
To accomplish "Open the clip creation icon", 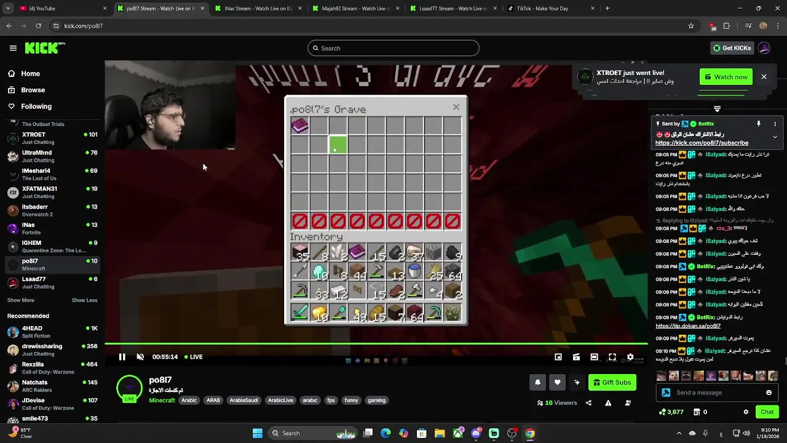I will [x=576, y=357].
